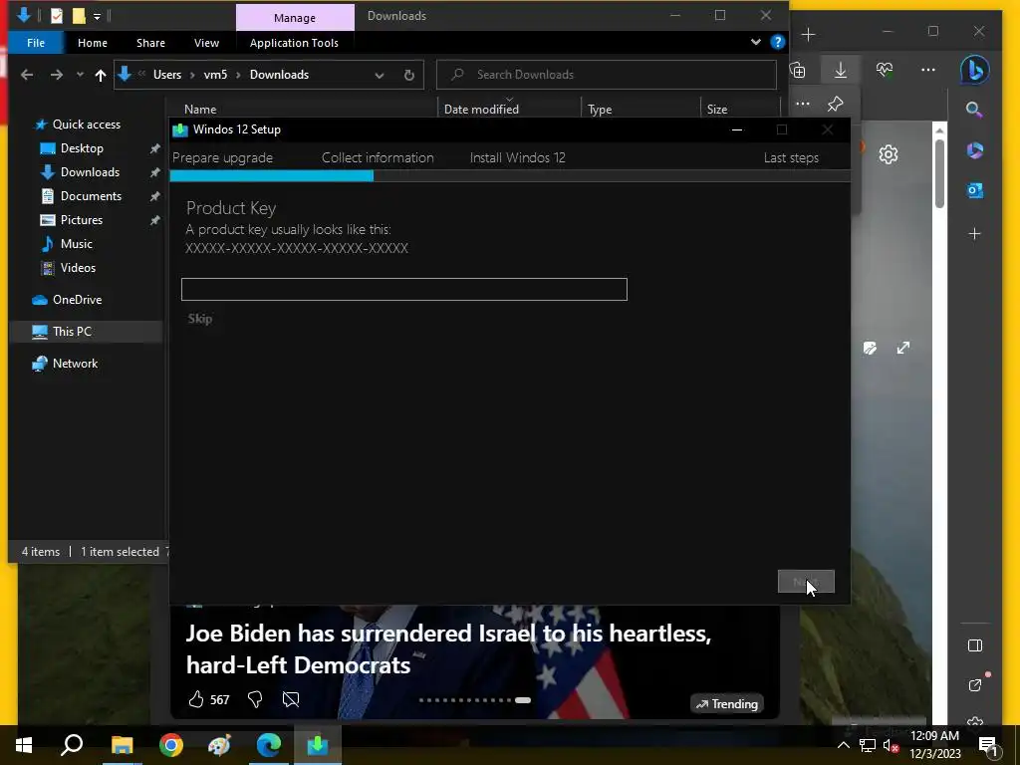The height and width of the screenshot is (765, 1020).
Task: Refresh the Downloads folder
Action: coord(409,76)
